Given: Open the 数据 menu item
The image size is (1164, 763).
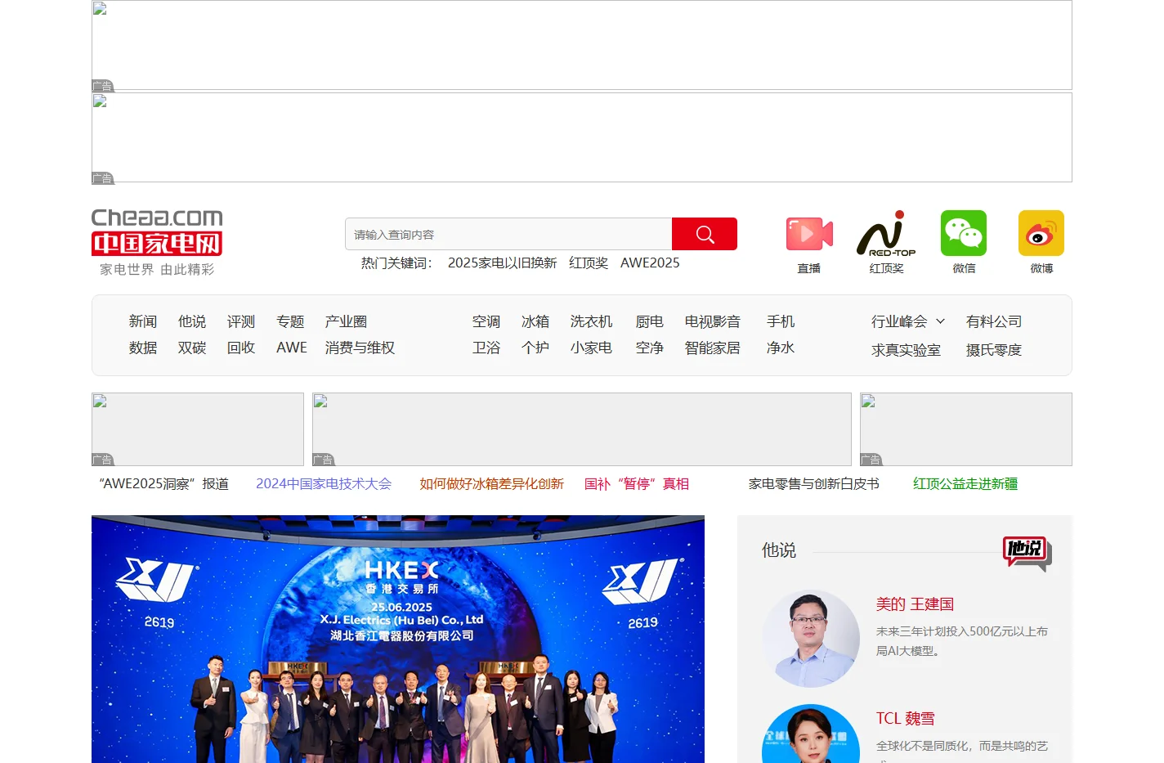Looking at the screenshot, I should [x=142, y=348].
